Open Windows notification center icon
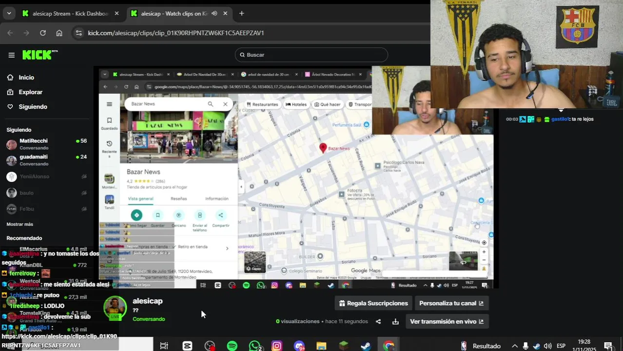Image resolution: width=623 pixels, height=351 pixels. (x=608, y=346)
